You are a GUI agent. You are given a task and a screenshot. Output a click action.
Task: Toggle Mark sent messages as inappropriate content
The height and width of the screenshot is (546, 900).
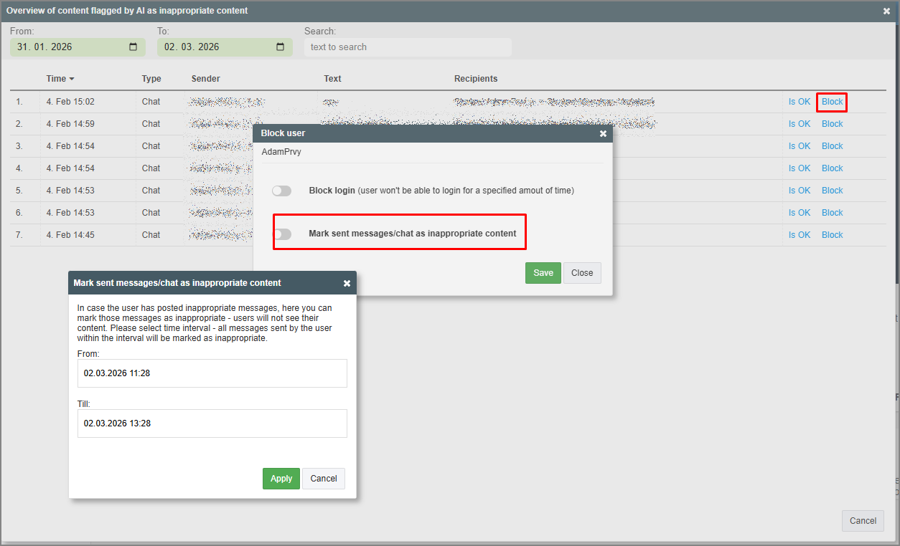click(281, 234)
